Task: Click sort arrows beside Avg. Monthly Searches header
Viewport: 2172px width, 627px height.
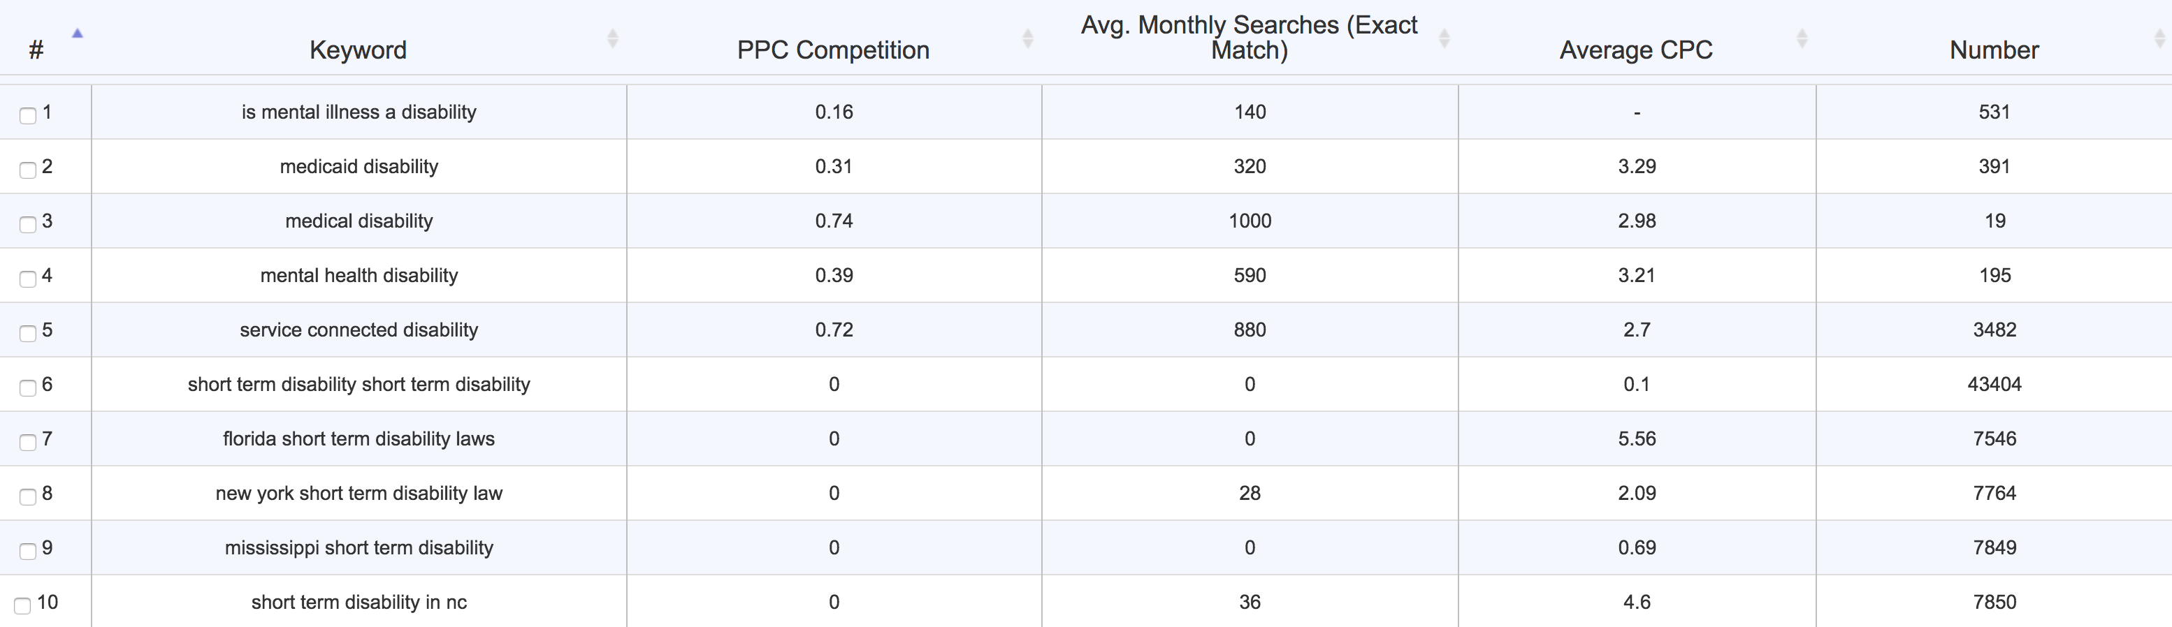Action: point(1444,38)
